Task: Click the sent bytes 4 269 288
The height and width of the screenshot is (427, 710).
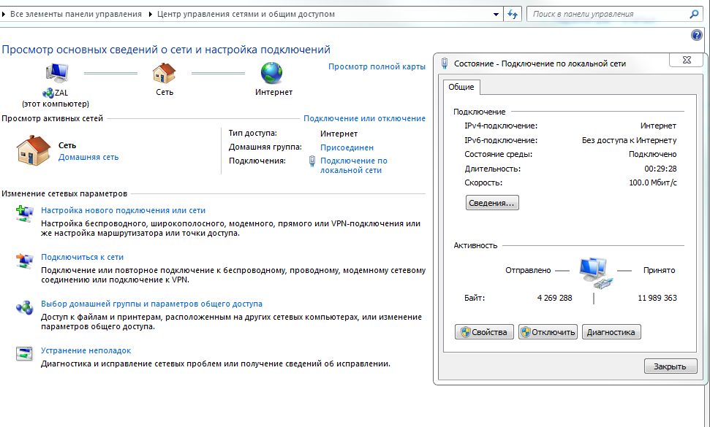Action: click(555, 299)
